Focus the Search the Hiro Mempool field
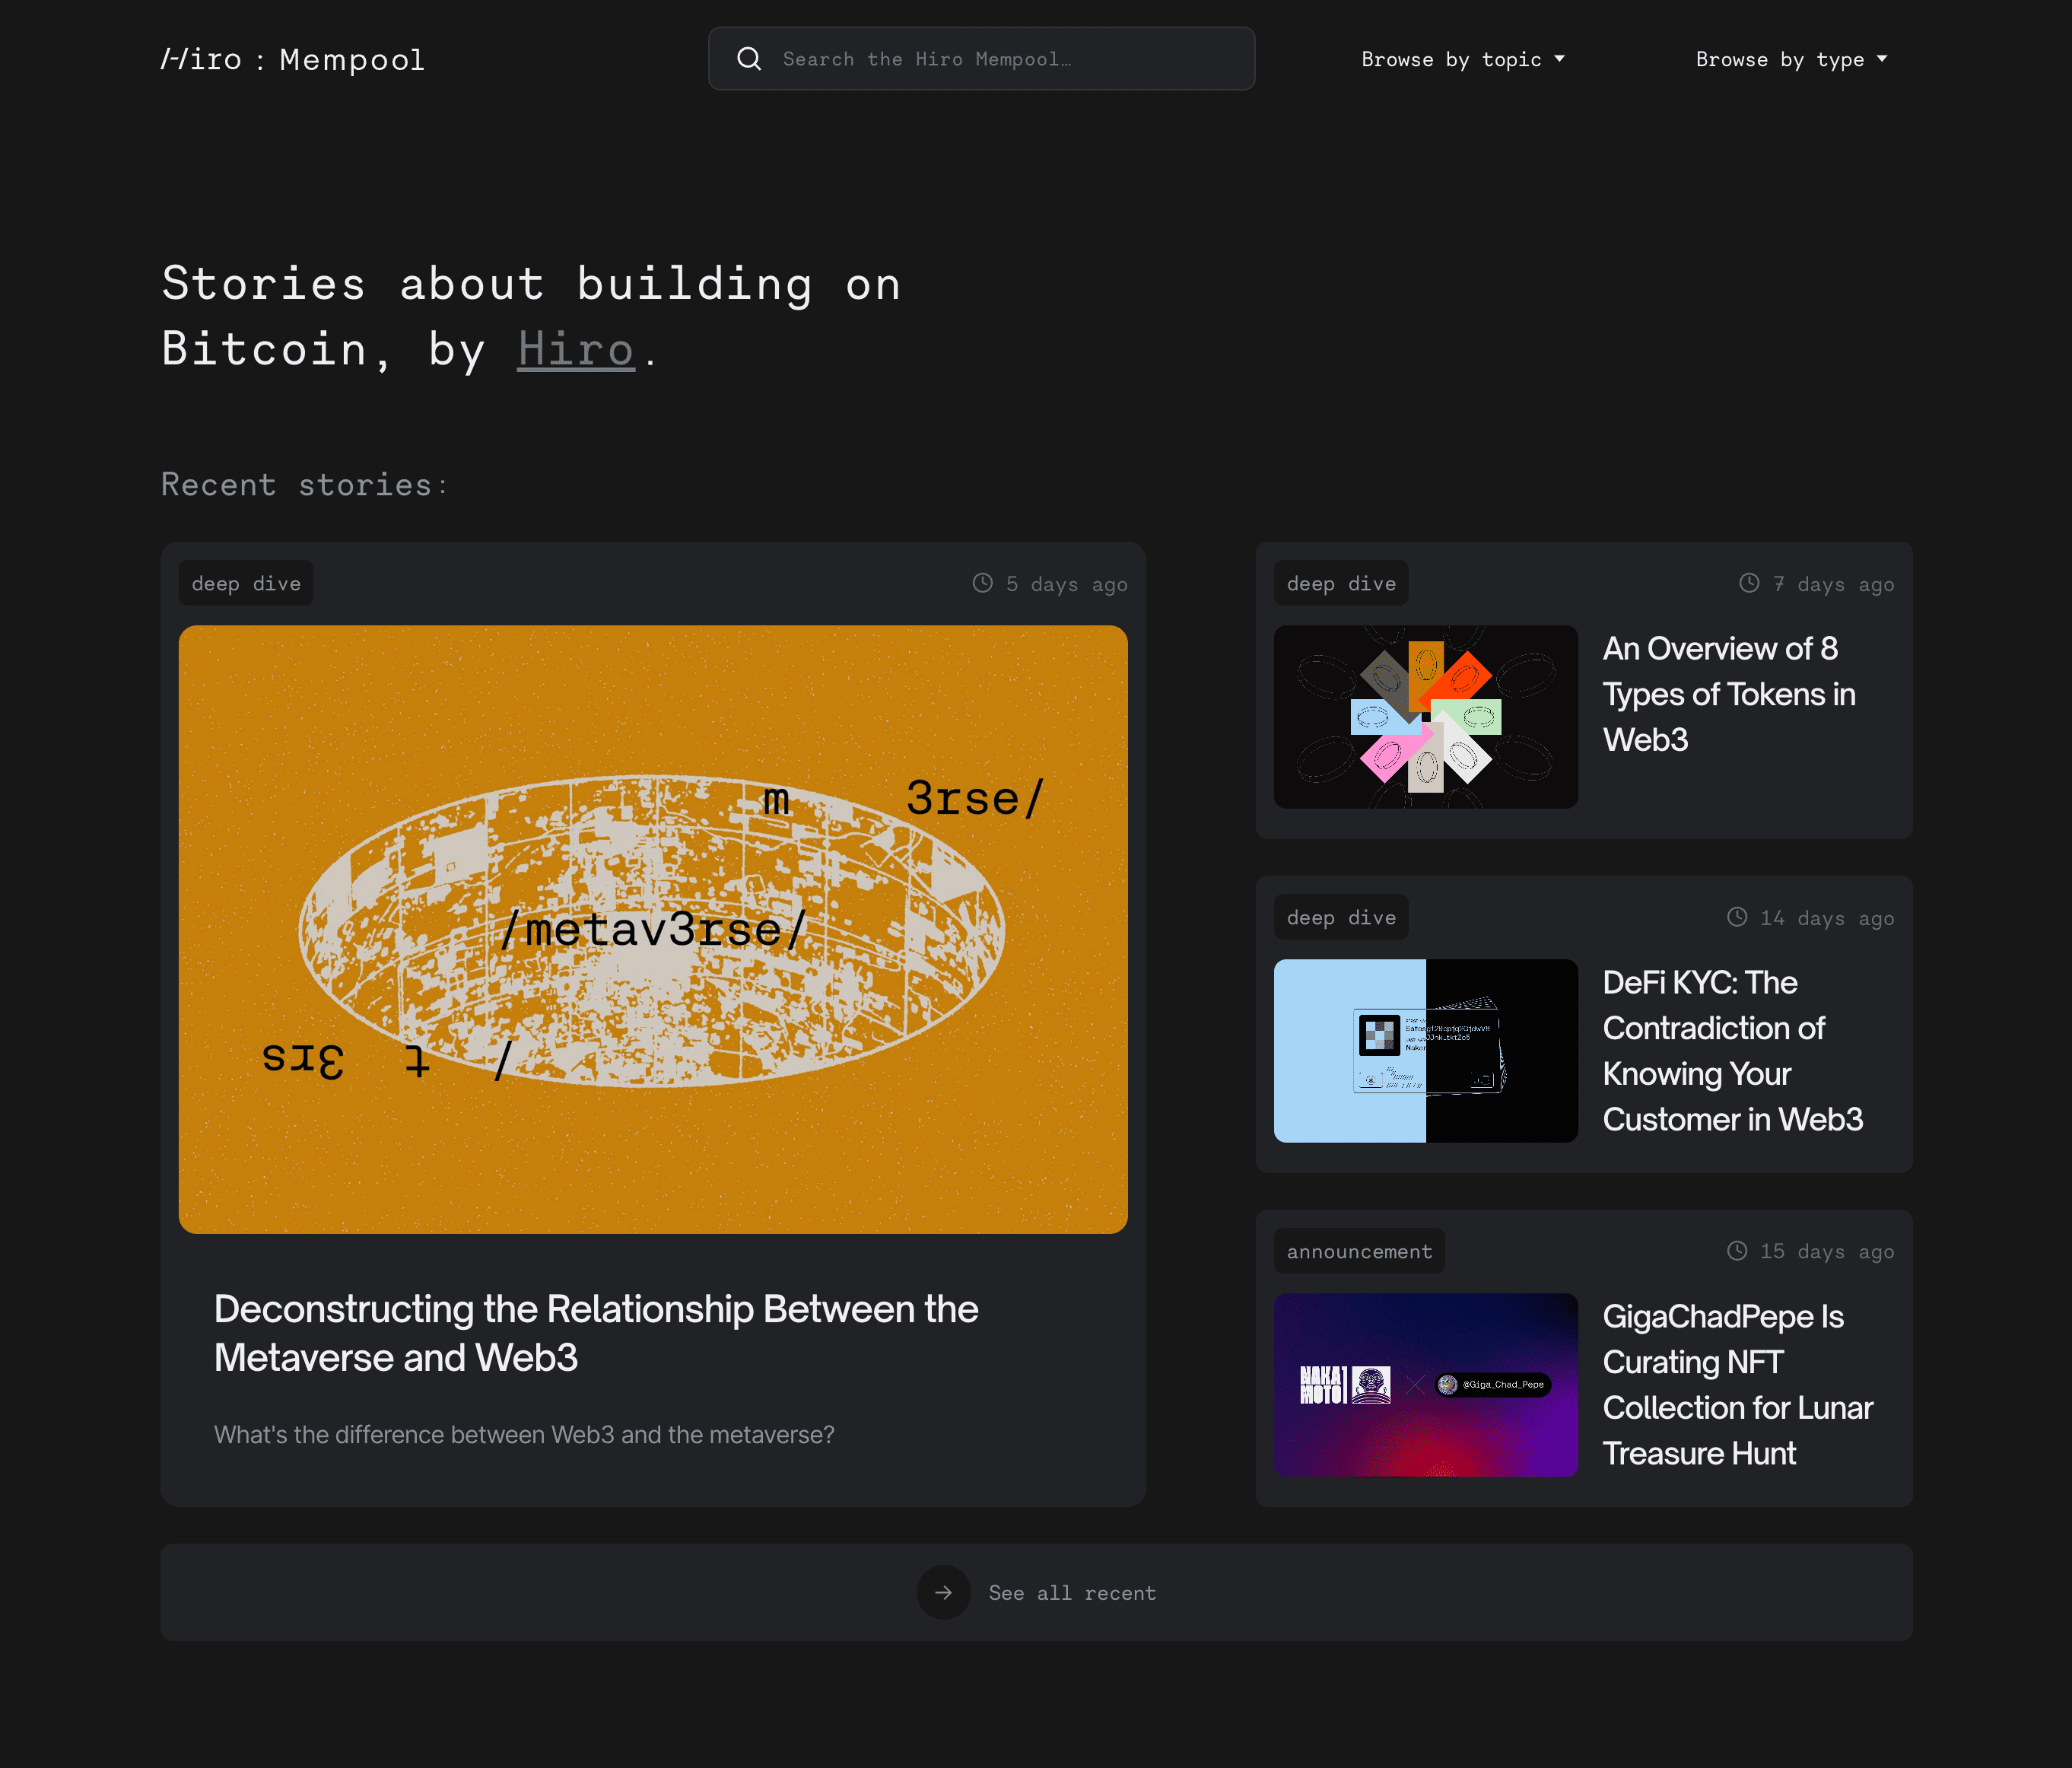This screenshot has height=1768, width=2072. pyautogui.click(x=981, y=59)
